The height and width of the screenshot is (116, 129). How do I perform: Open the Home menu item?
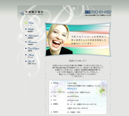(31, 24)
